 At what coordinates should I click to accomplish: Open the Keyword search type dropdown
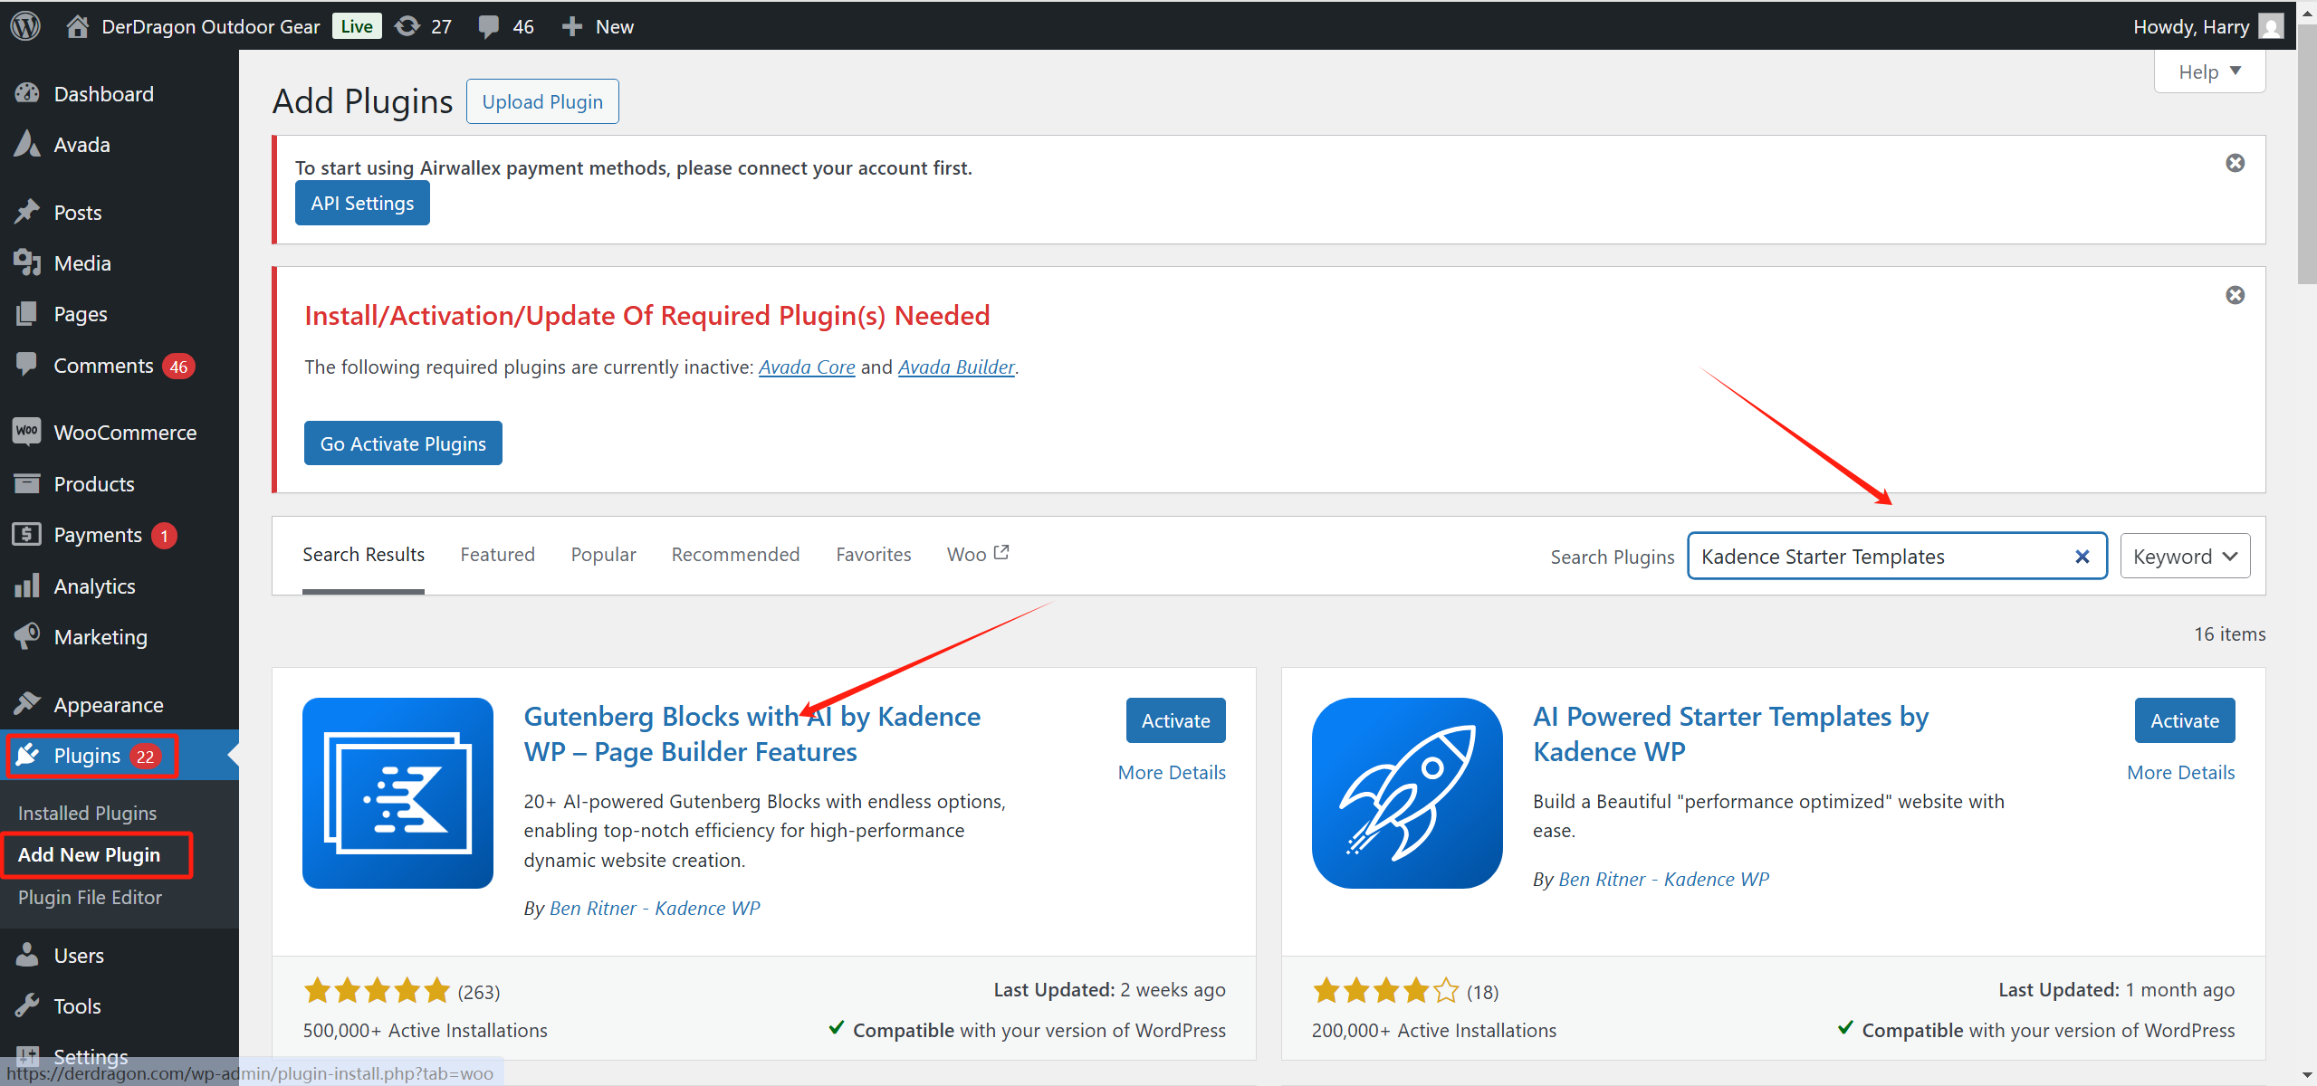(x=2184, y=556)
